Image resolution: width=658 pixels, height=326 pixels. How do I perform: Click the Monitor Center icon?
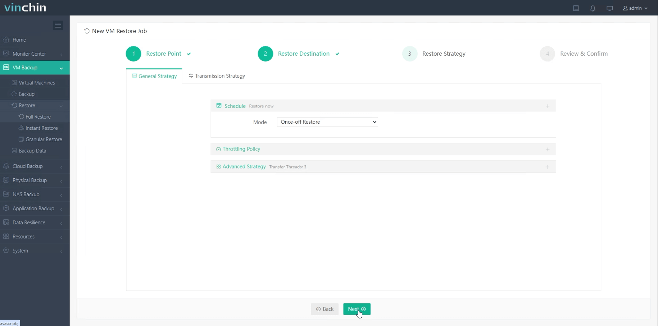pos(6,54)
